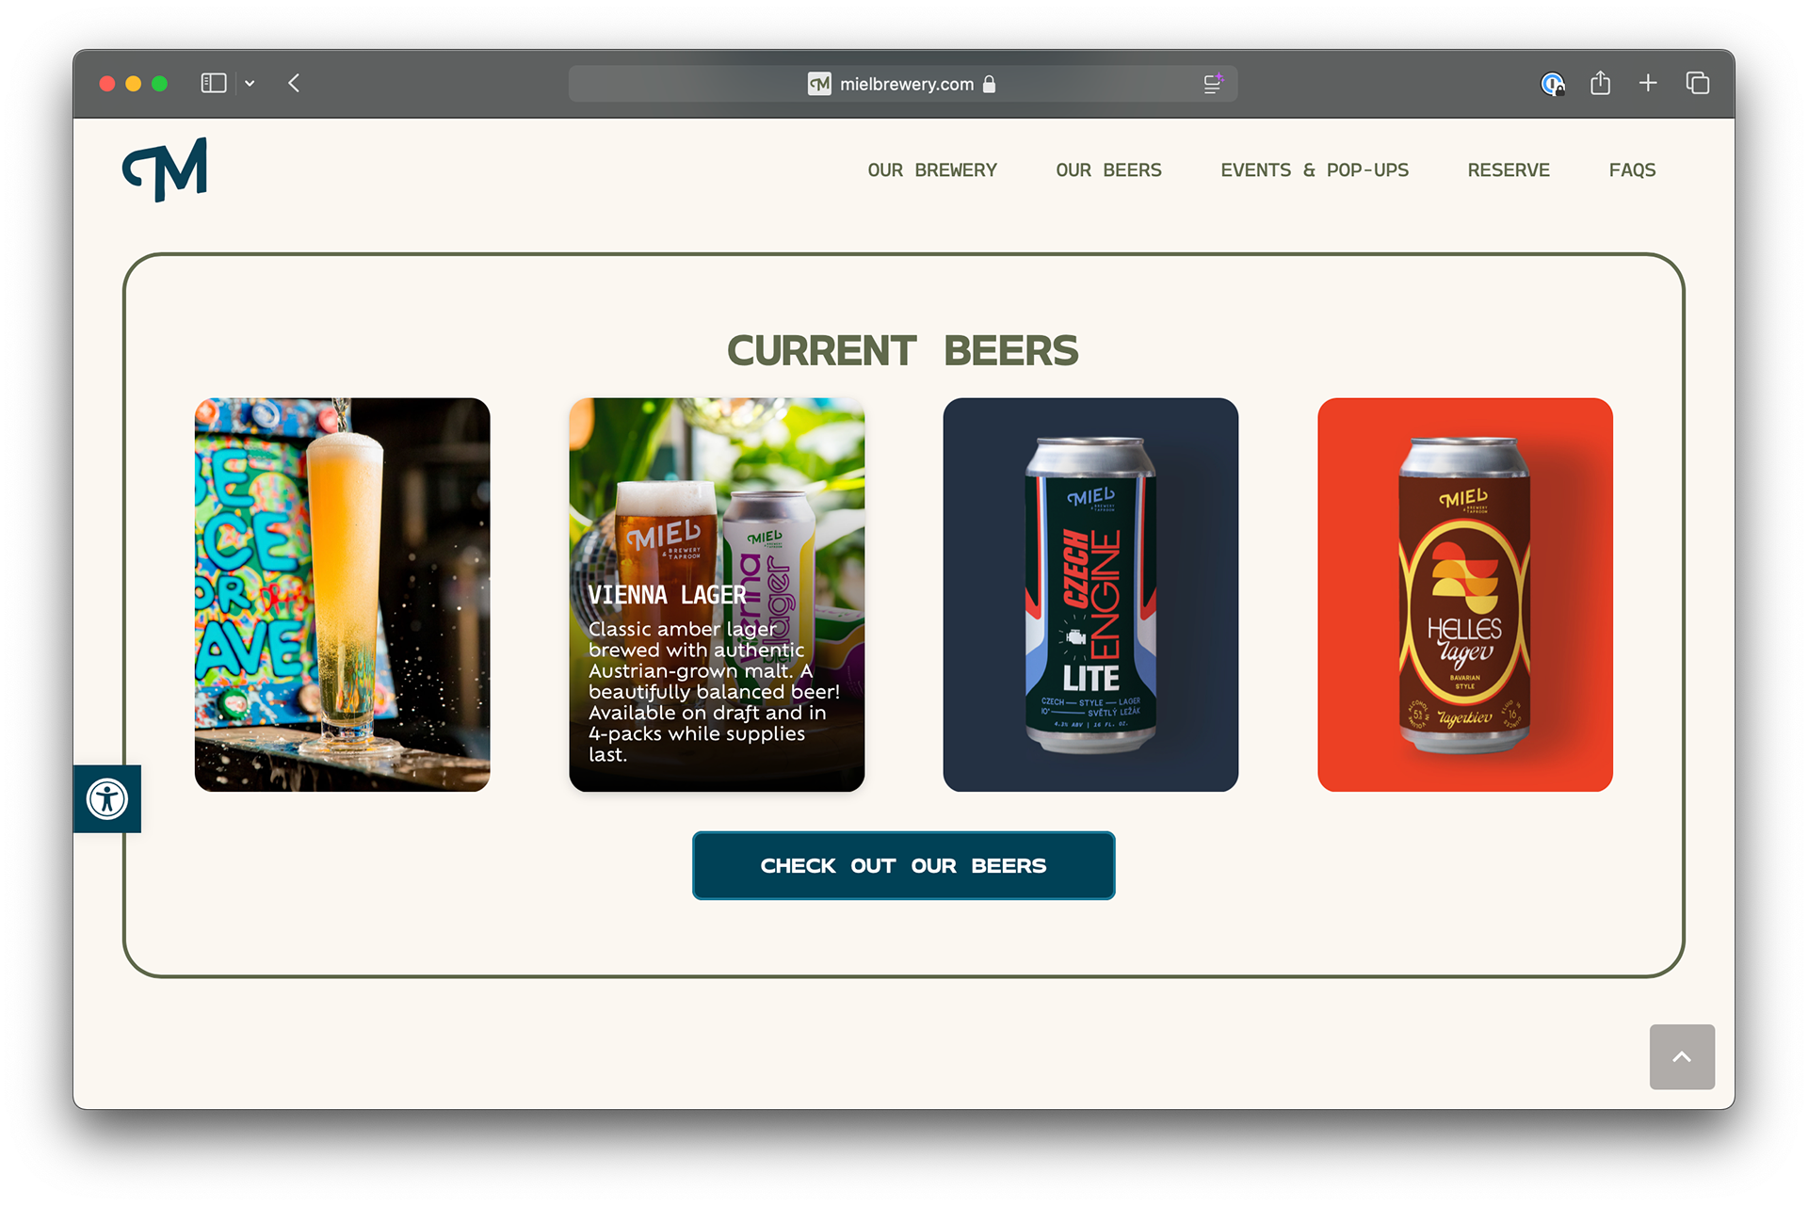Add a new tab with plus icon

(1648, 83)
